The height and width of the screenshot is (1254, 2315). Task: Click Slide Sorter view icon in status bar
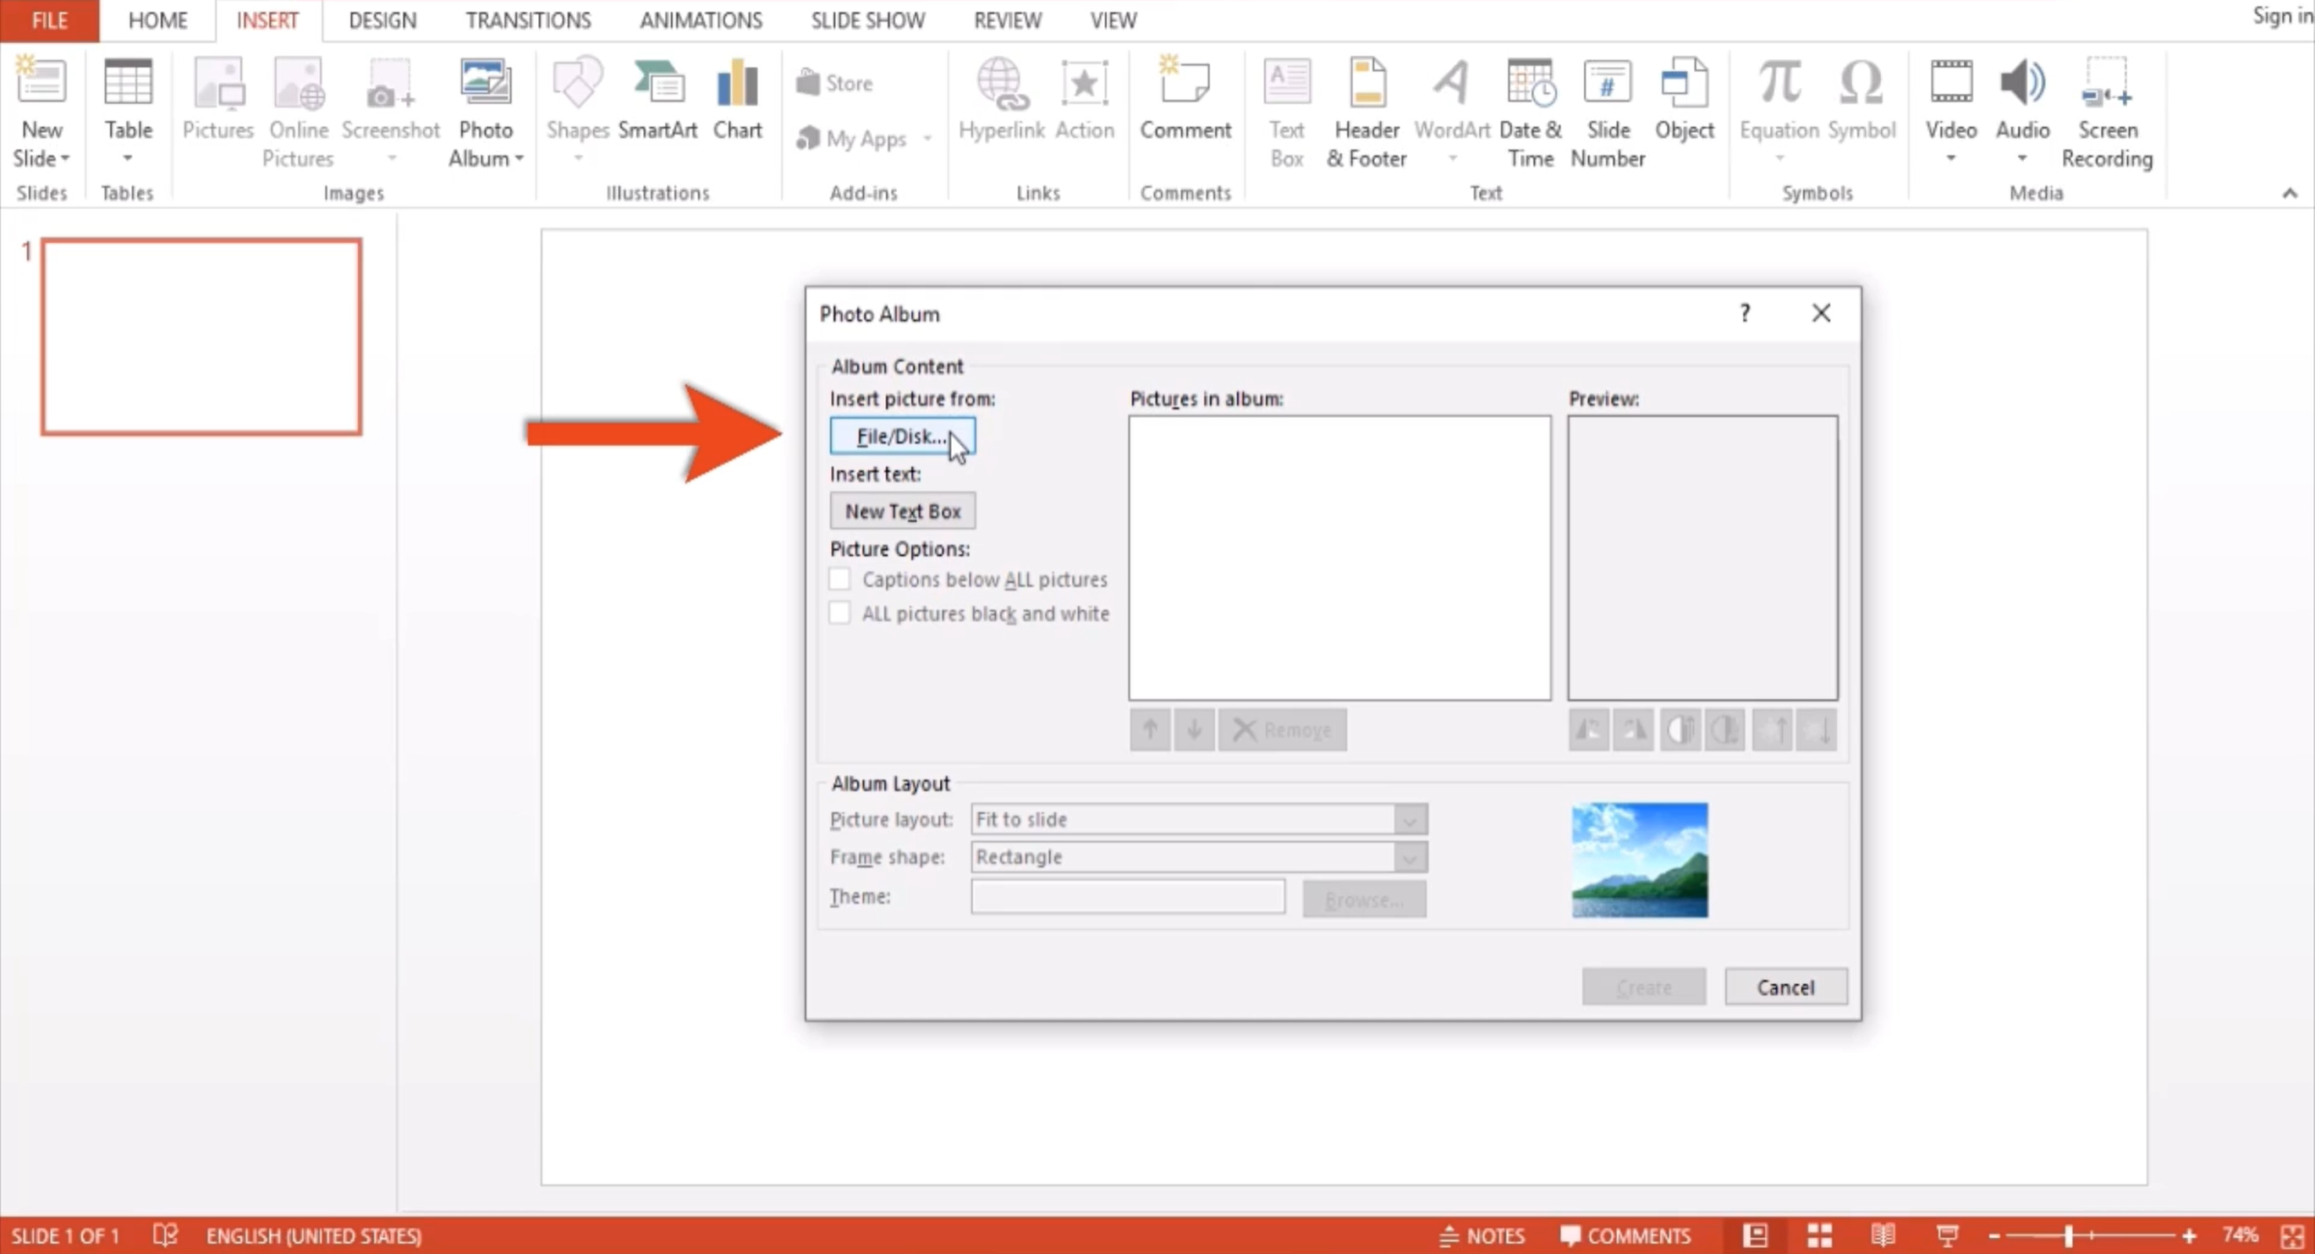[1820, 1236]
